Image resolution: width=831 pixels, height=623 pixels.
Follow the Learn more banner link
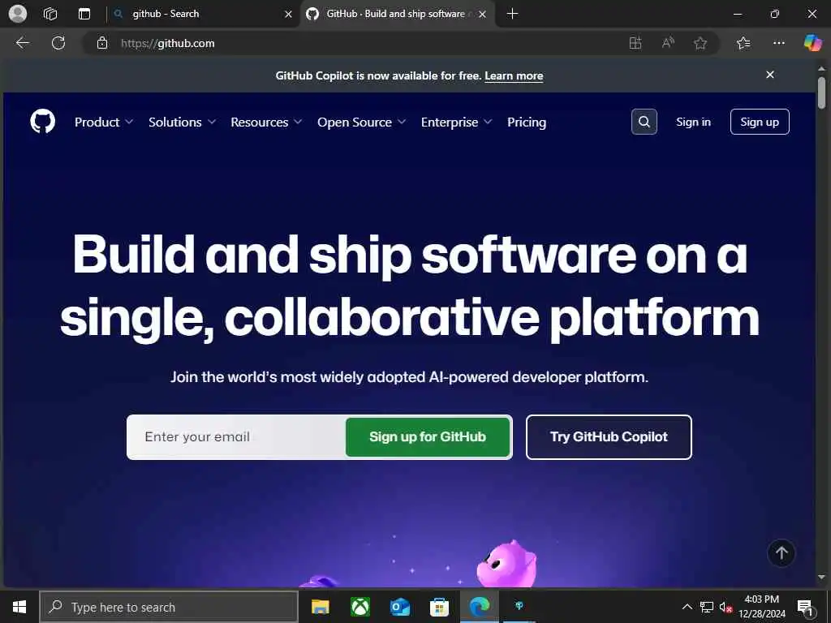click(514, 75)
